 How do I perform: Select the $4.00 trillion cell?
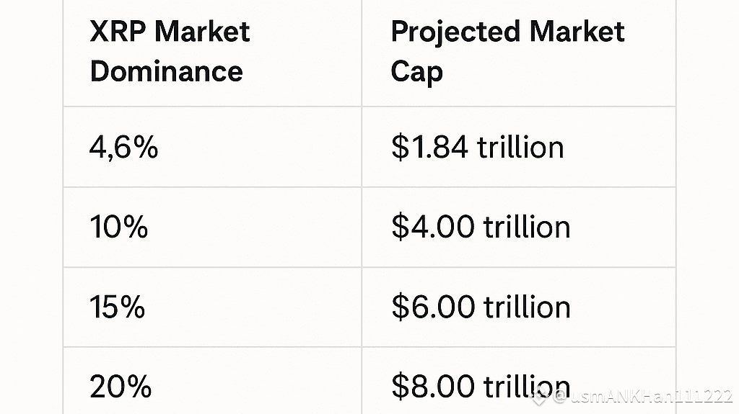point(481,228)
